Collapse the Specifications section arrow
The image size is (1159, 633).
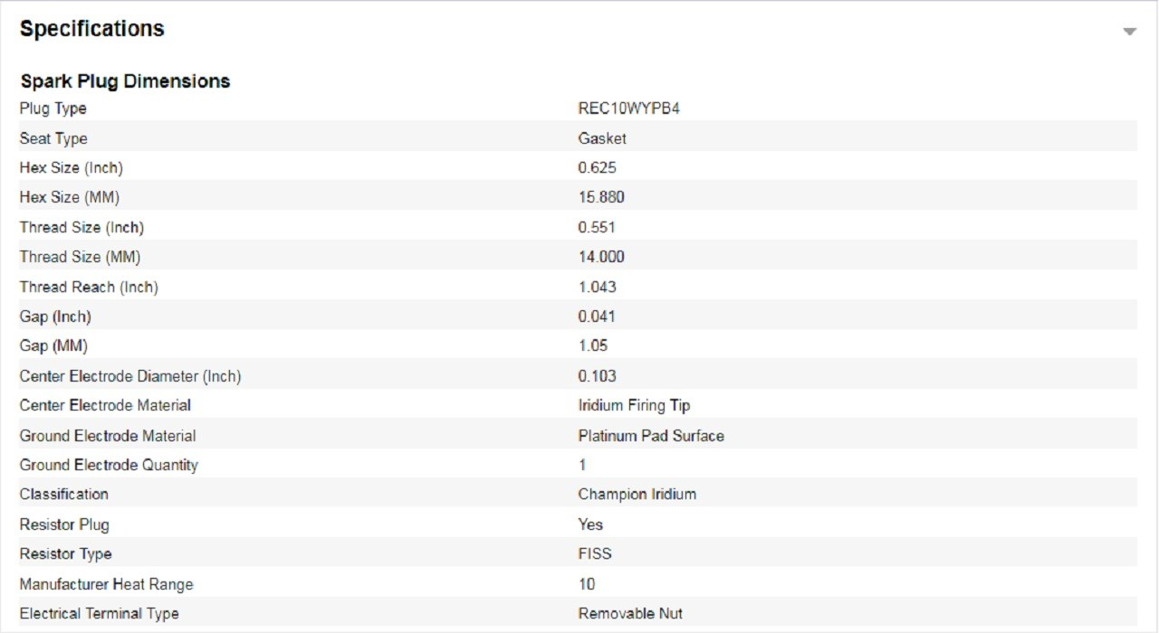coord(1129,32)
